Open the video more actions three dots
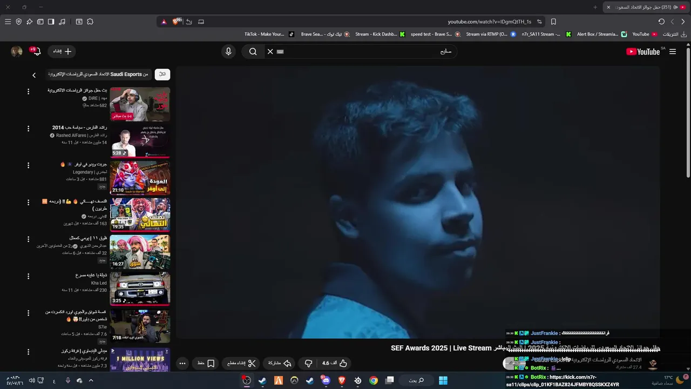The image size is (691, 389). click(182, 363)
